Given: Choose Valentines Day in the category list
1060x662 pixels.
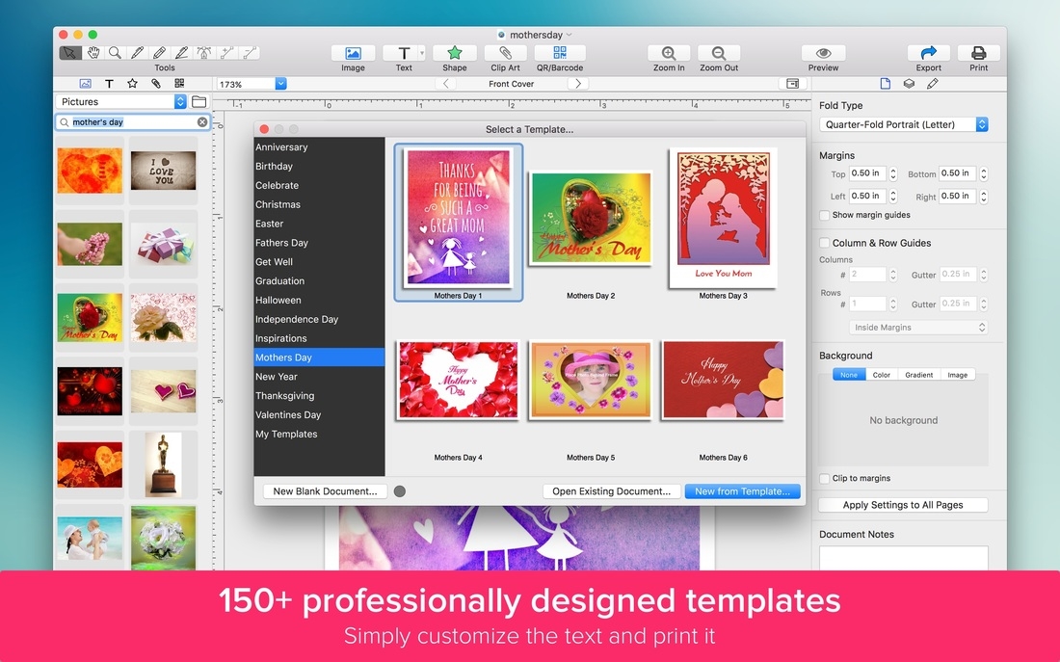Looking at the screenshot, I should pos(288,414).
